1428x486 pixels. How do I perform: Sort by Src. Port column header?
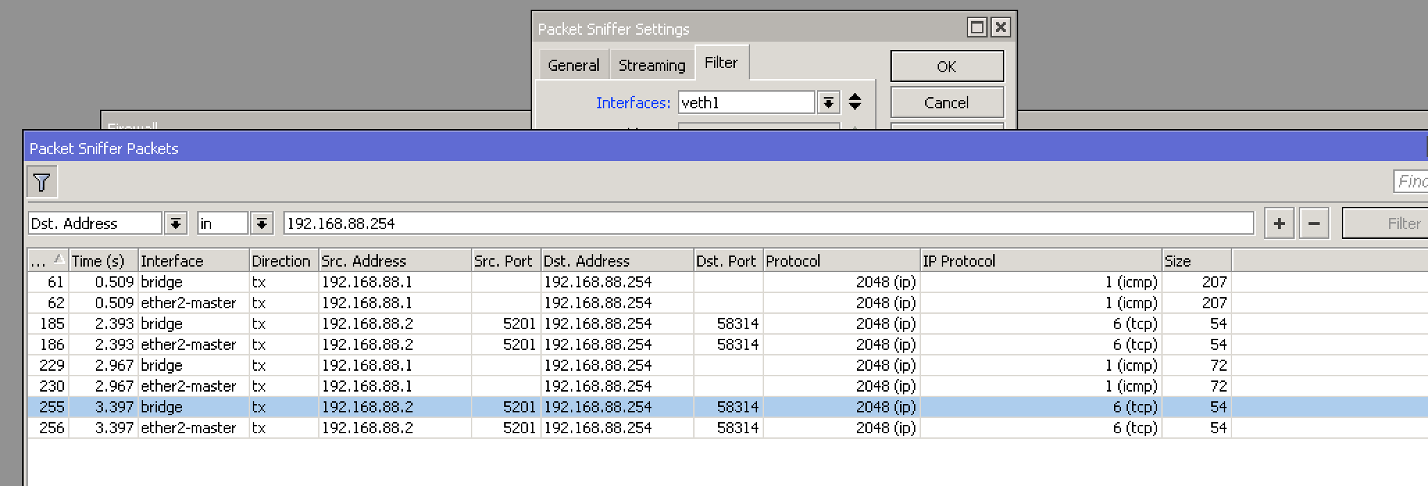(x=506, y=260)
